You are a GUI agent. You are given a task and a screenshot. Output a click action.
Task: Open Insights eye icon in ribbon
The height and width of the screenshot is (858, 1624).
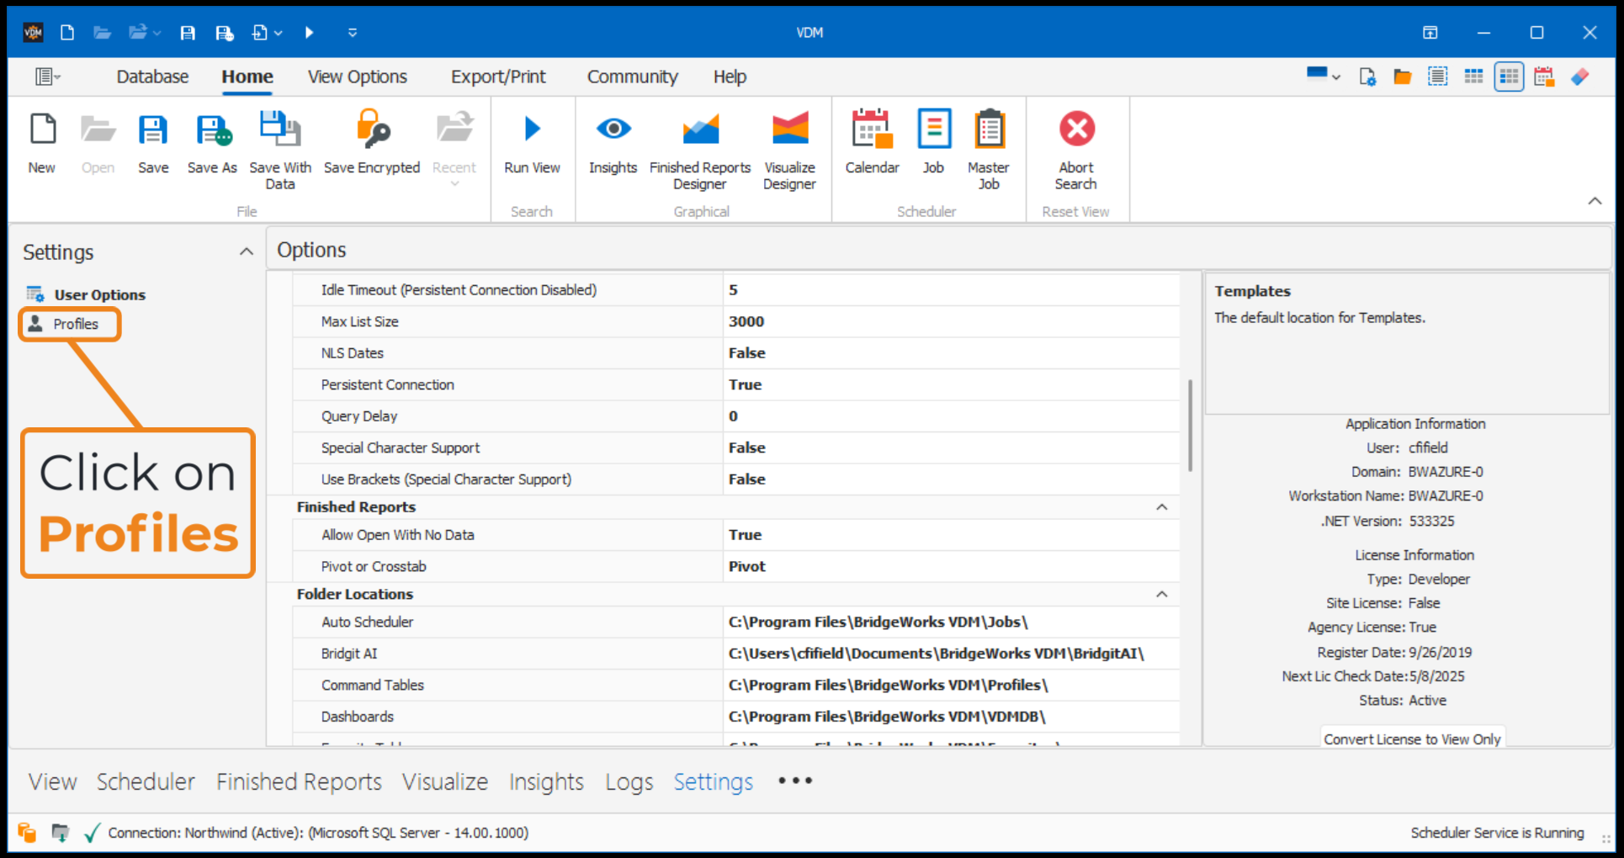click(613, 143)
